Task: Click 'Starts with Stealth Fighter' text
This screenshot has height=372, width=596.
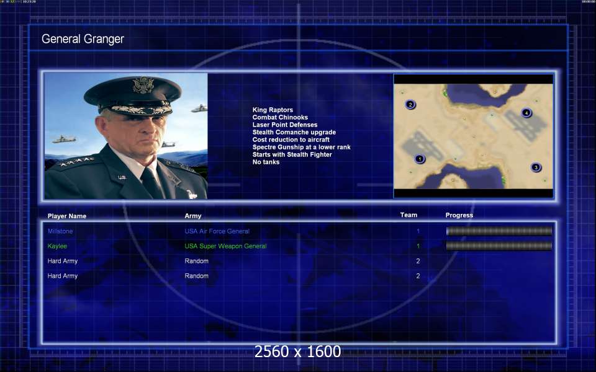Action: pyautogui.click(x=292, y=154)
